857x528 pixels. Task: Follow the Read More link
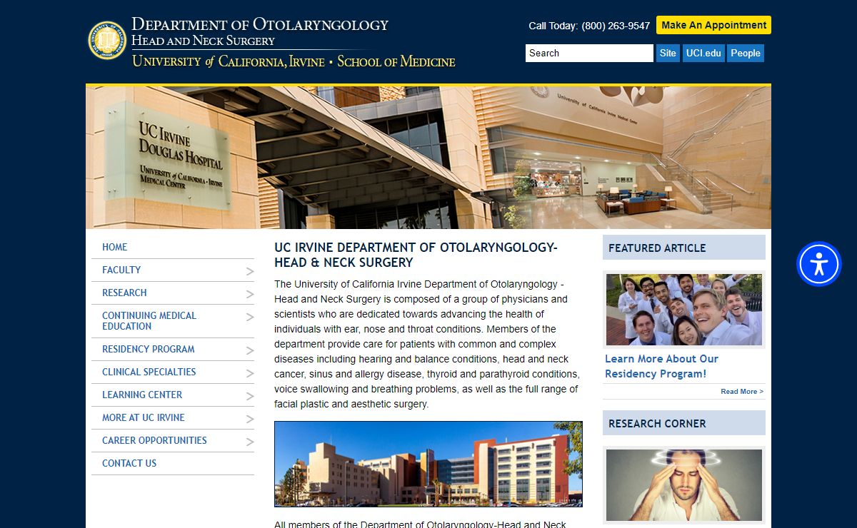pos(742,392)
